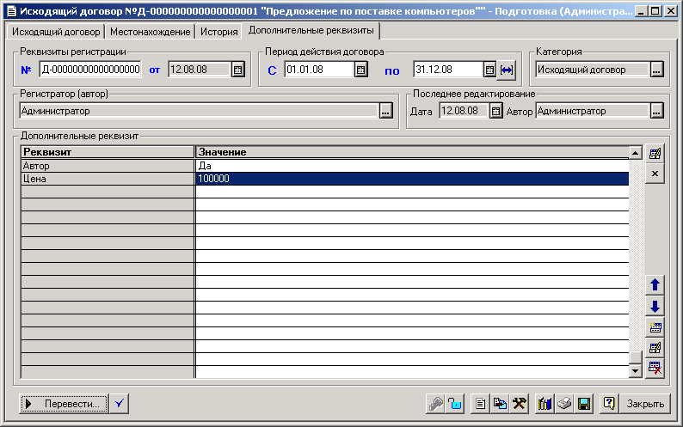Screen dimensions: 683x427
Task: Open Регистратор (автор) selection ellipsis button
Action: coord(385,111)
